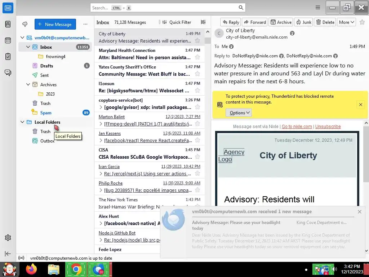Open the hamburger application menu
Image resolution: width=369 pixels, height=277 pixels.
click(318, 8)
